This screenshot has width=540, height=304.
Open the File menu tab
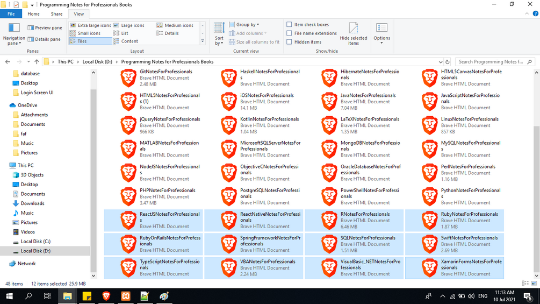pyautogui.click(x=11, y=14)
